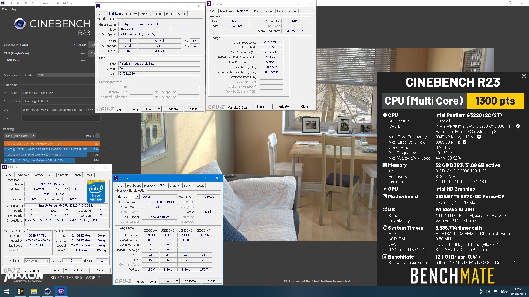Select Mainboard tab in CPU-Z CPU window
The width and height of the screenshot is (529, 297).
coord(23,175)
